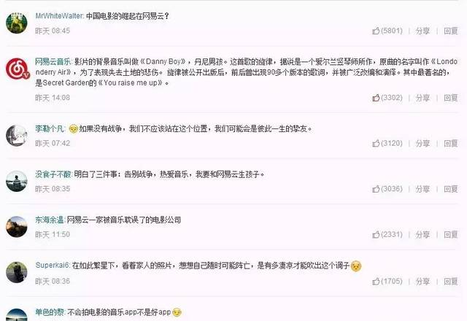Like MrWhiteWalter's comment with 5801 likes
This screenshot has height=321, width=467.
[387, 31]
